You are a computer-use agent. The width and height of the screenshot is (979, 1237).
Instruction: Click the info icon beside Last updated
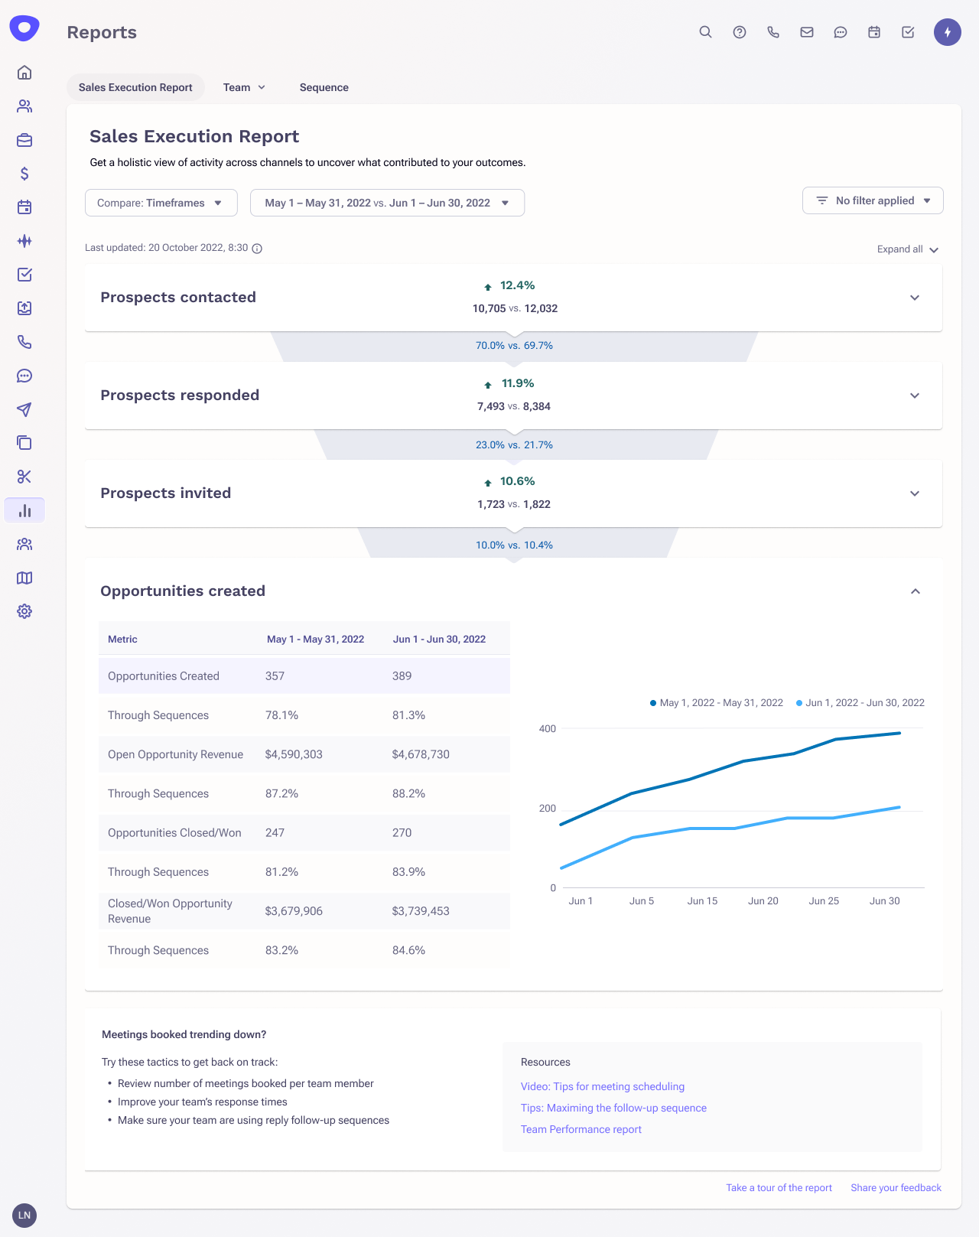(257, 249)
